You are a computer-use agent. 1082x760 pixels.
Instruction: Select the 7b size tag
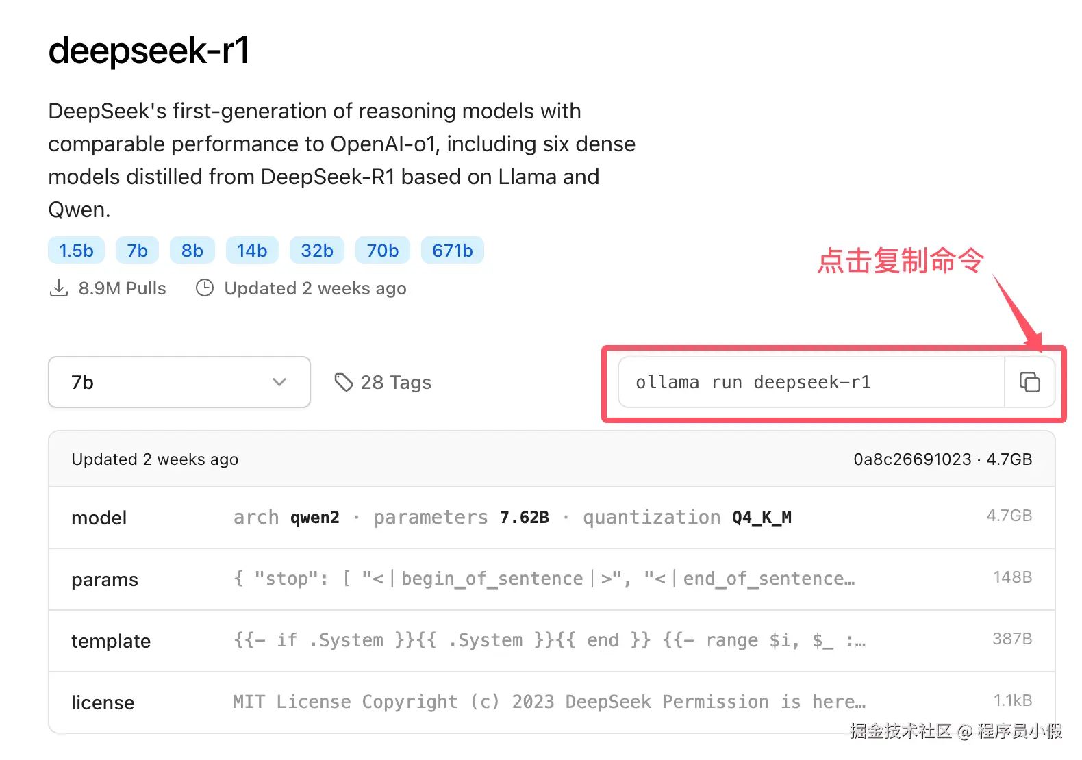(x=137, y=251)
